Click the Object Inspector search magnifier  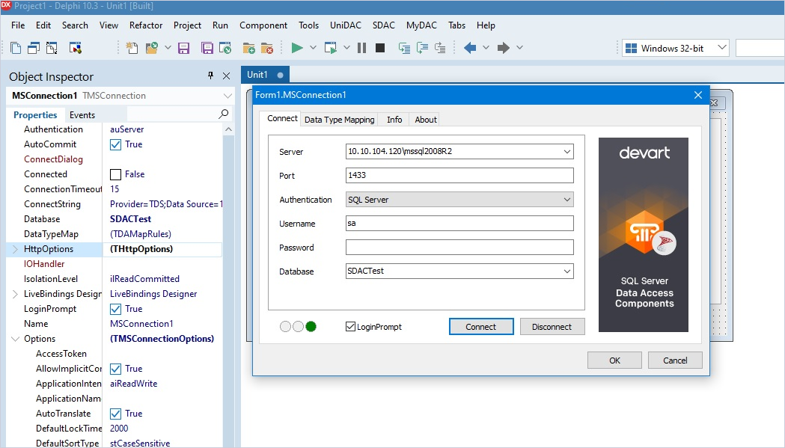223,114
